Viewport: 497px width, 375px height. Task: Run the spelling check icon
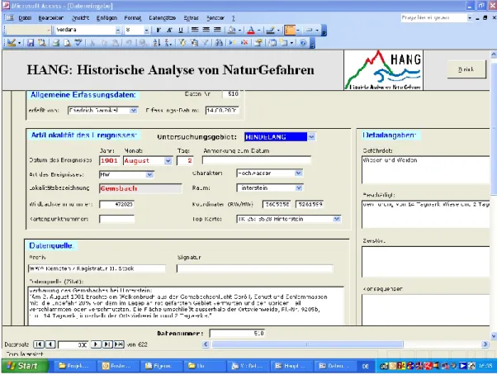point(78,42)
